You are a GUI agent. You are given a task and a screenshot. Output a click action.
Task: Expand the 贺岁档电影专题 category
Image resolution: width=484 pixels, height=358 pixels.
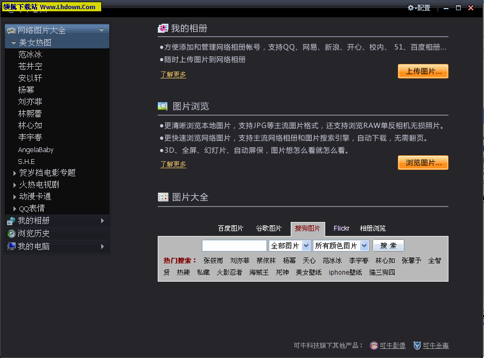pos(15,173)
